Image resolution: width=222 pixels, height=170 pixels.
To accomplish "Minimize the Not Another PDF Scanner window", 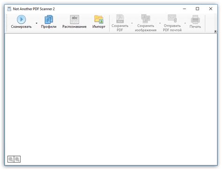I will pos(185,9).
